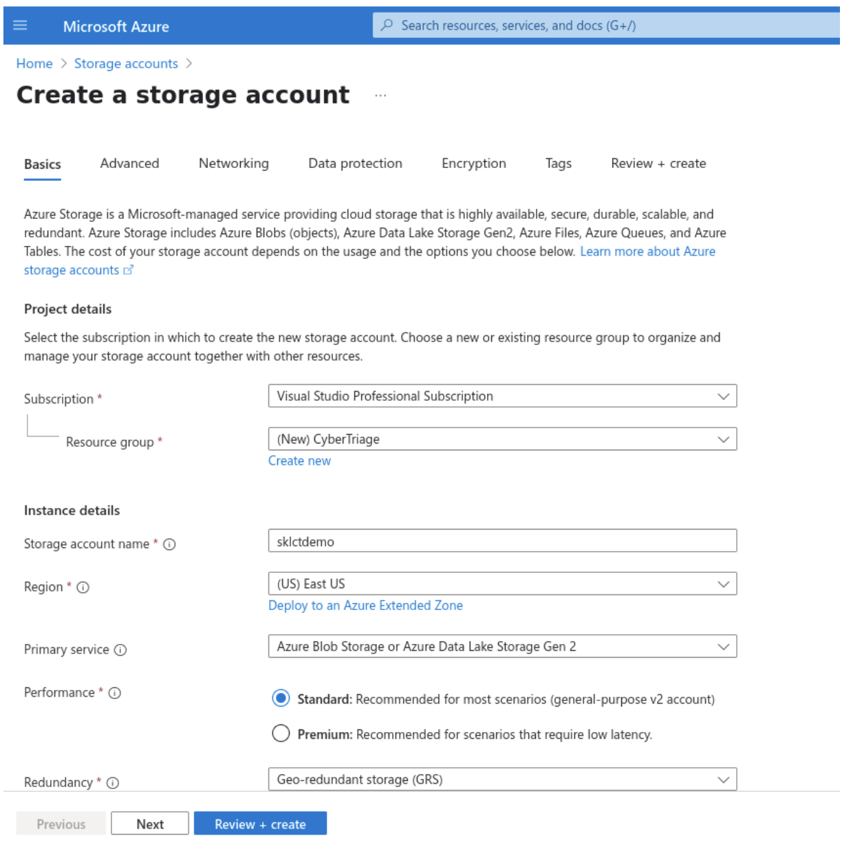Open the Review + create tab
The height and width of the screenshot is (847, 842).
[x=658, y=164]
